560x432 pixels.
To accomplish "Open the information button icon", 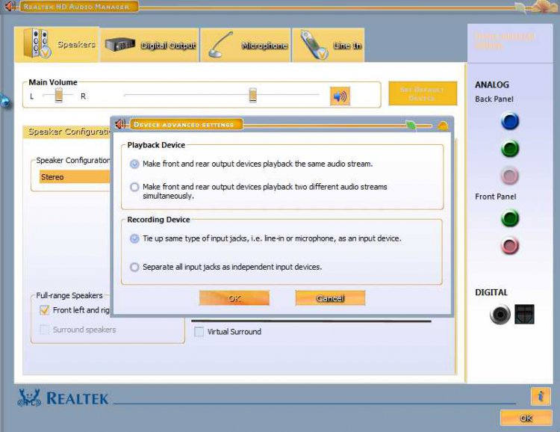I will click(541, 396).
